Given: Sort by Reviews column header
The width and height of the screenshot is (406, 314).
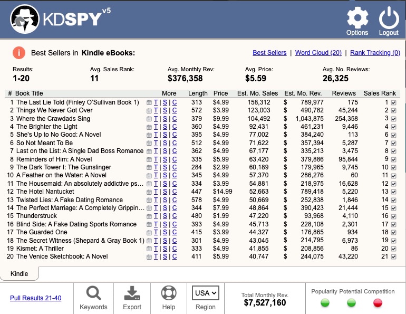Looking at the screenshot, I should point(344,93).
